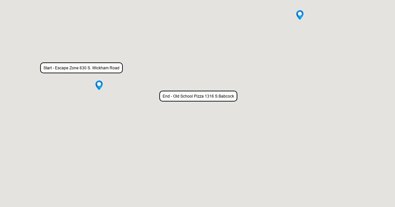Click the blue pin beneath the Start label
This screenshot has height=207, width=395.
point(99,85)
